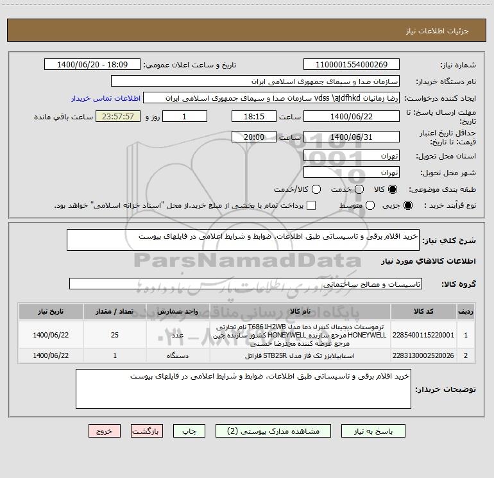This screenshot has height=478, width=494.
Task: Click the شرح کلی نیاز text box
Action: (243, 240)
